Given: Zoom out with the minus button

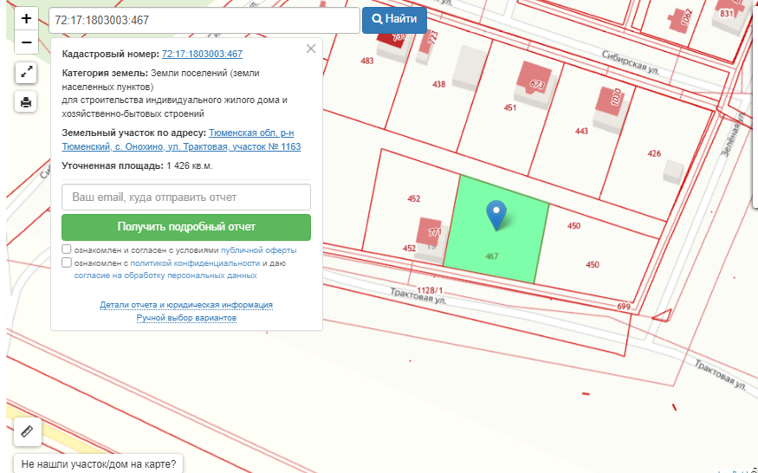Looking at the screenshot, I should click(26, 42).
